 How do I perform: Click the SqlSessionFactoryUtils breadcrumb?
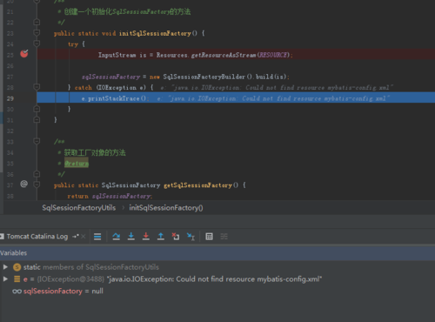click(79, 208)
